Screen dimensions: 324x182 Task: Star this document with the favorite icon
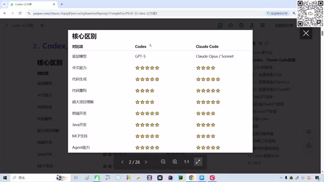[x=231, y=25]
